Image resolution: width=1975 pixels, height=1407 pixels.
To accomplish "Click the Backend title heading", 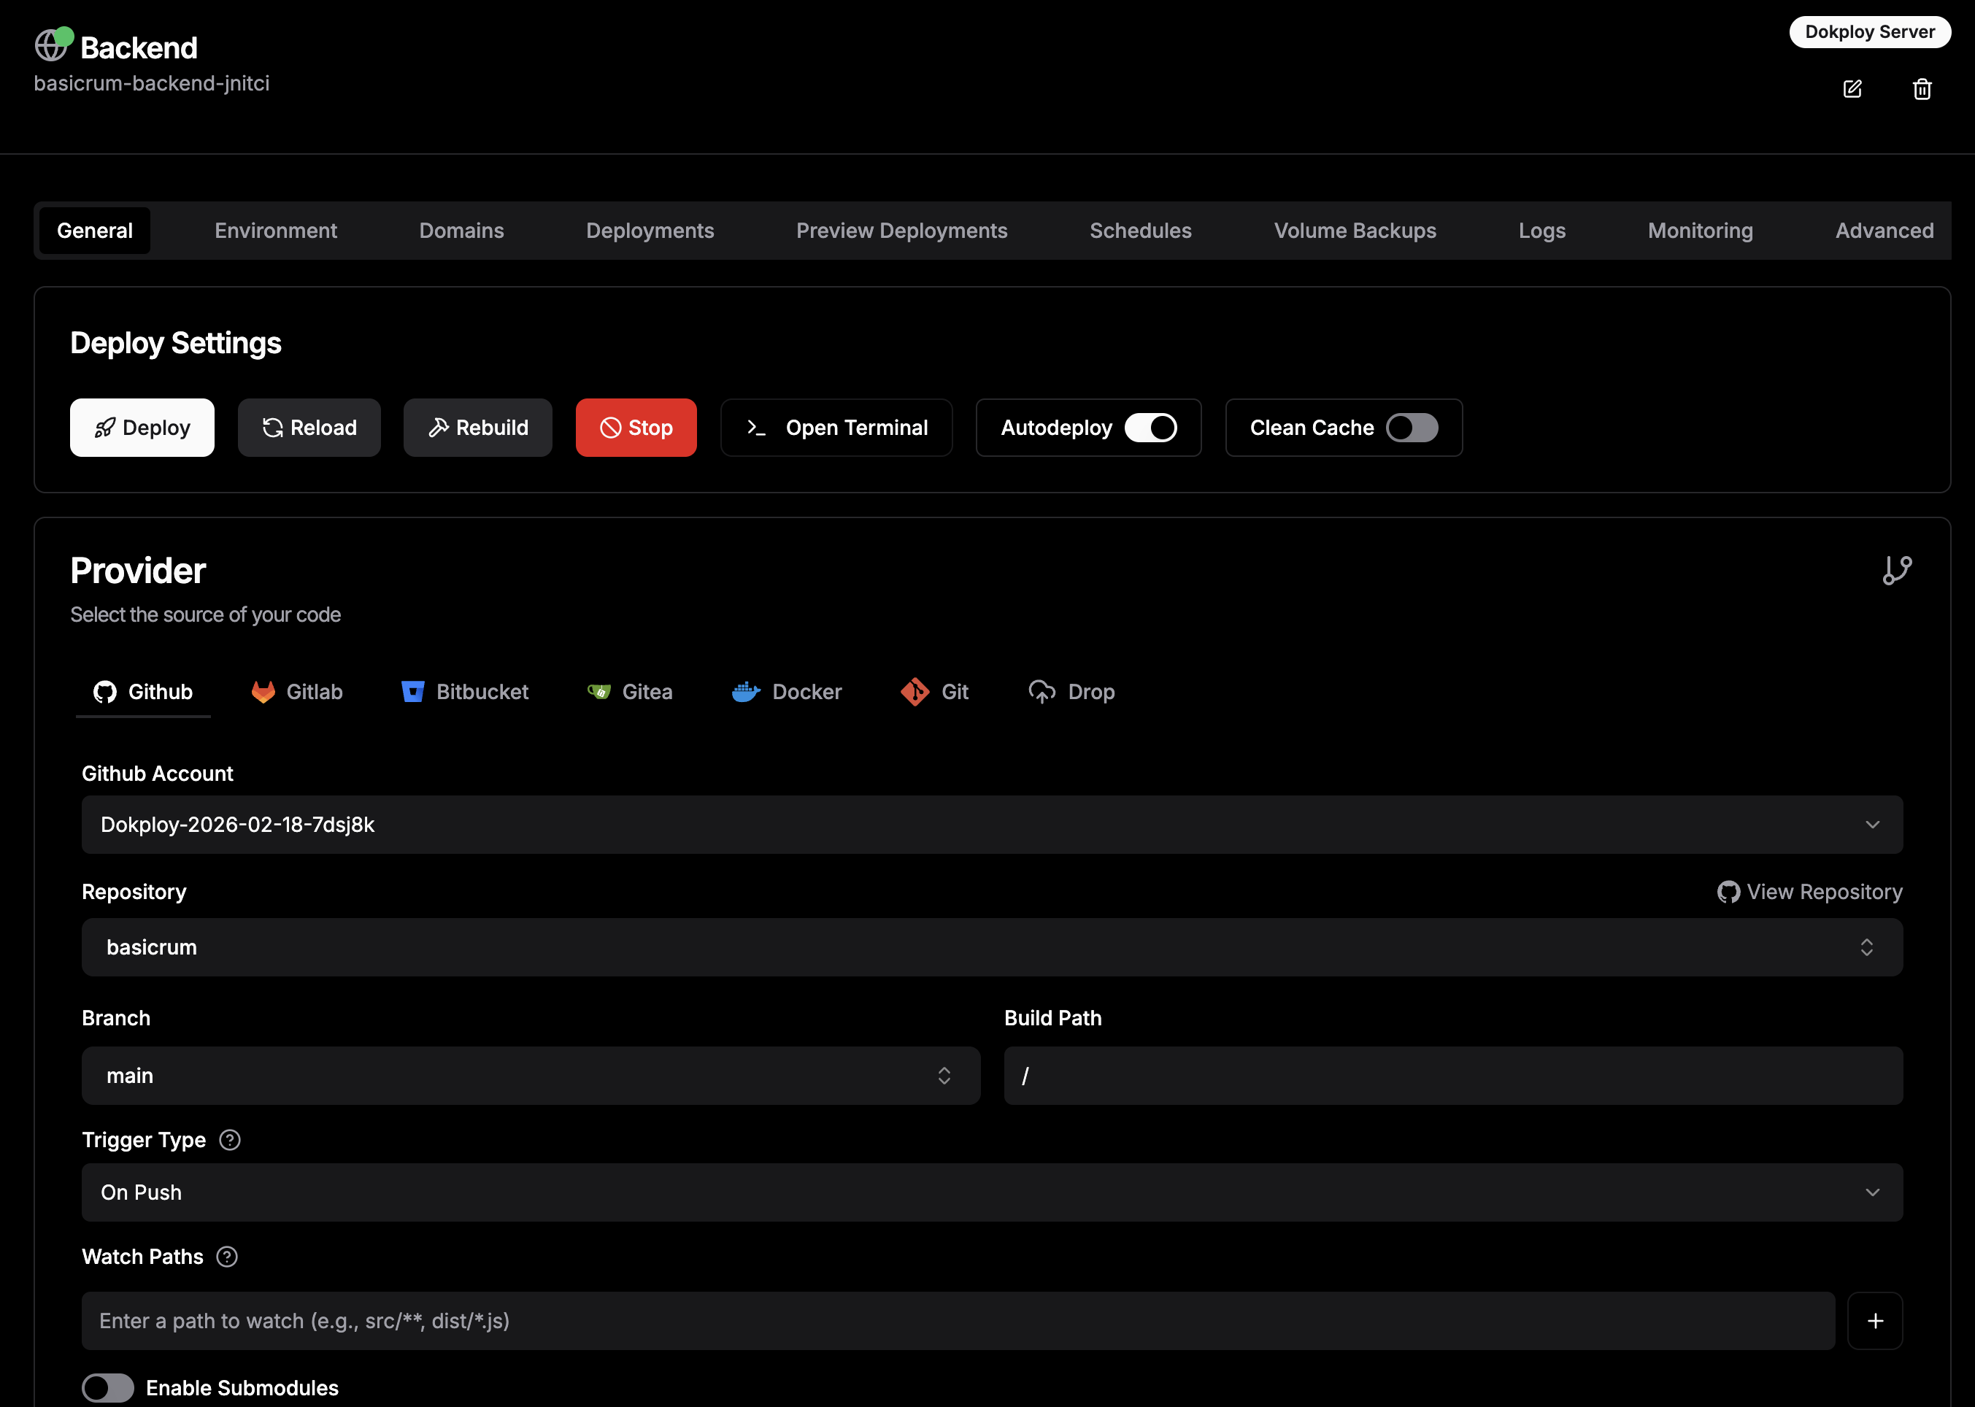I will (x=139, y=47).
